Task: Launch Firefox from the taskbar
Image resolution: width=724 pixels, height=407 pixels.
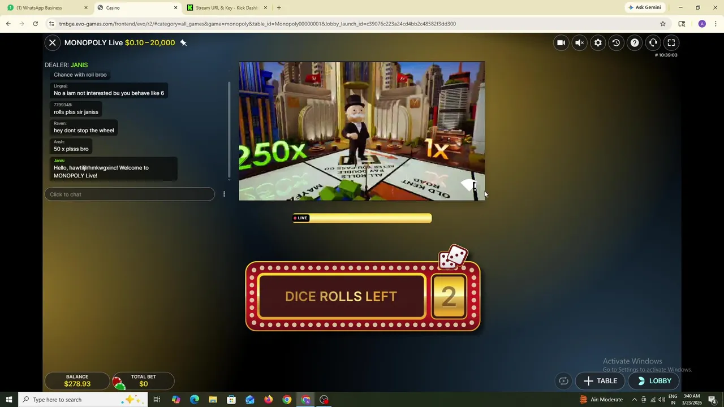Action: pyautogui.click(x=268, y=400)
